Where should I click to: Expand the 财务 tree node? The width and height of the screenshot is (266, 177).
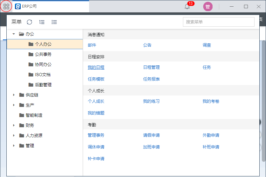tap(13, 125)
